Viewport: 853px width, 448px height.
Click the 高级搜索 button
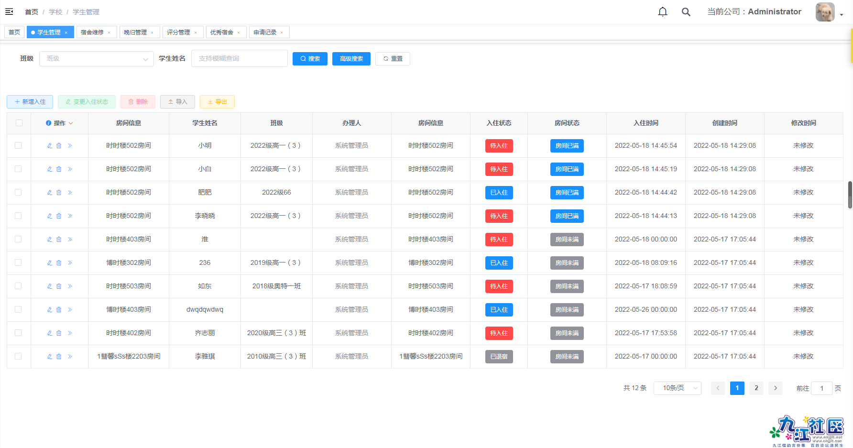click(x=351, y=59)
